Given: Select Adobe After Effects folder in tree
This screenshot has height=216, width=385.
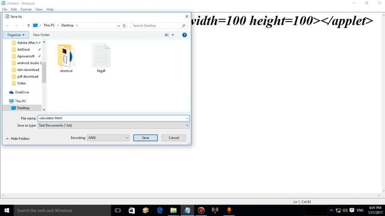Looking at the screenshot, I should click(26, 43).
